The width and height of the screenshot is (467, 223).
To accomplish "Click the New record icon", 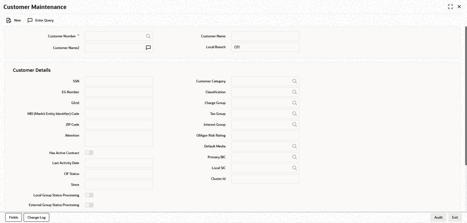I will (x=9, y=20).
